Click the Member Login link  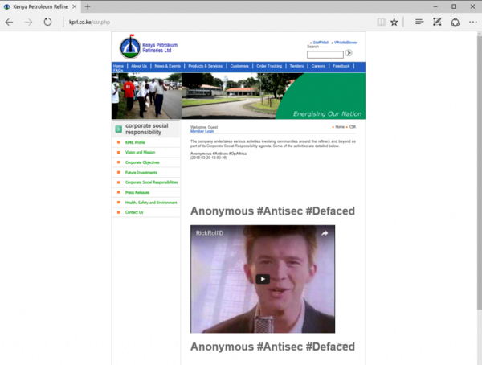click(202, 131)
